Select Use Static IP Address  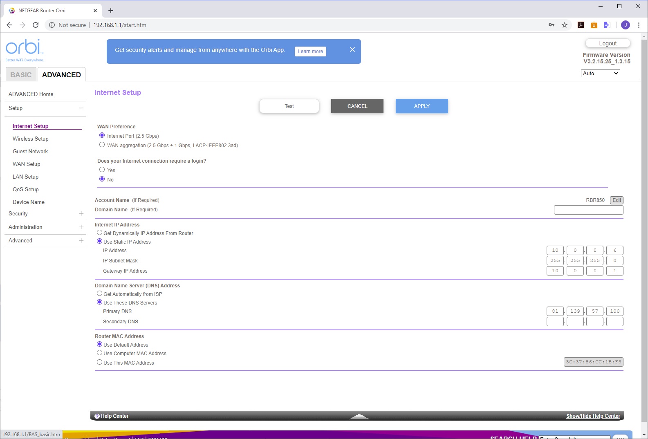tap(99, 241)
